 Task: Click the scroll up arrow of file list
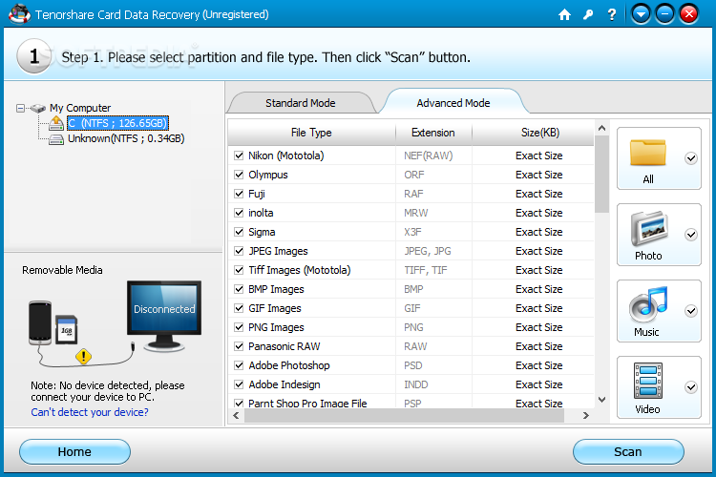click(601, 128)
